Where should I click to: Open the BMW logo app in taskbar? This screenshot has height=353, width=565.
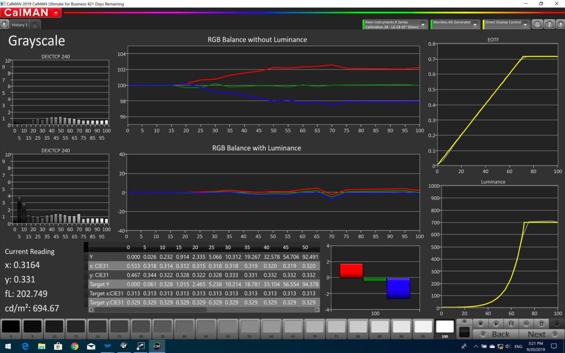click(124, 346)
